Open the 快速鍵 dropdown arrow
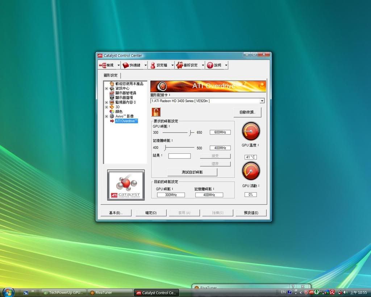The height and width of the screenshot is (297, 371). [x=146, y=65]
